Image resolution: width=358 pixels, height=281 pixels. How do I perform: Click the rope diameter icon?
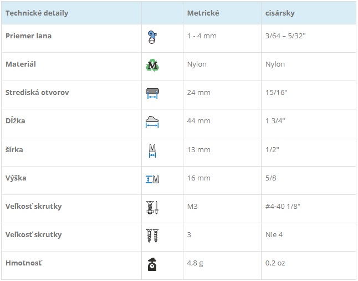pyautogui.click(x=152, y=37)
